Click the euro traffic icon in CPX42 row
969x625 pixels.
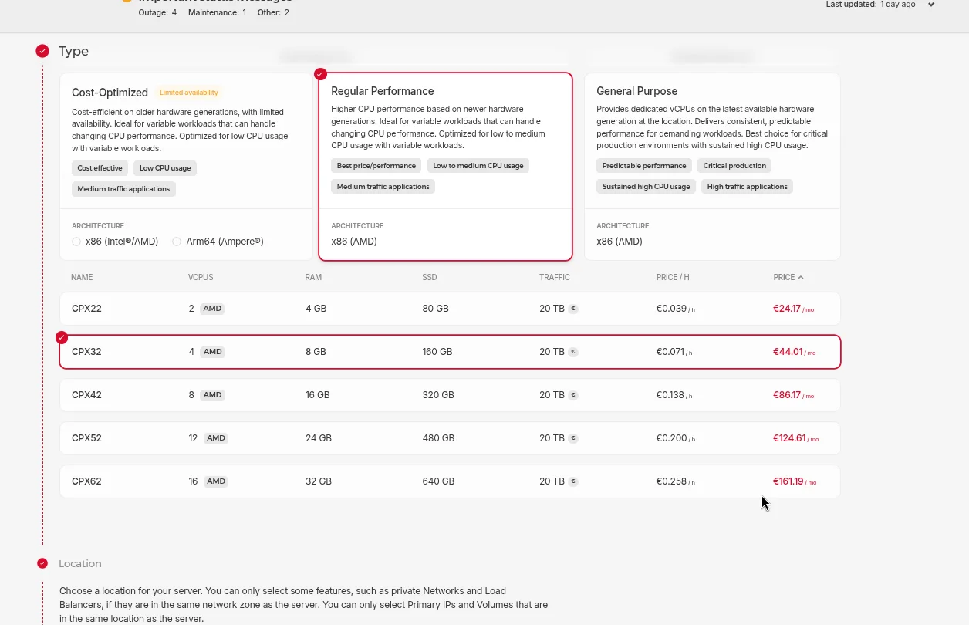[573, 395]
